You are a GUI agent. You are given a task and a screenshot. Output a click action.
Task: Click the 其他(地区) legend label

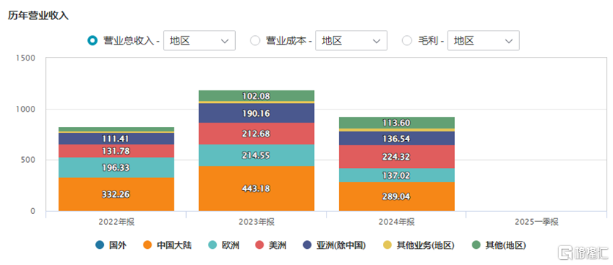(x=505, y=245)
